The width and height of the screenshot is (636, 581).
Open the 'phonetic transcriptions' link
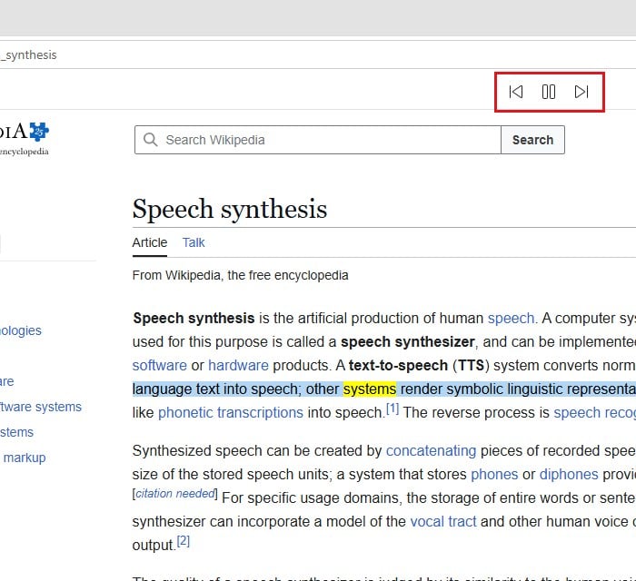click(231, 413)
